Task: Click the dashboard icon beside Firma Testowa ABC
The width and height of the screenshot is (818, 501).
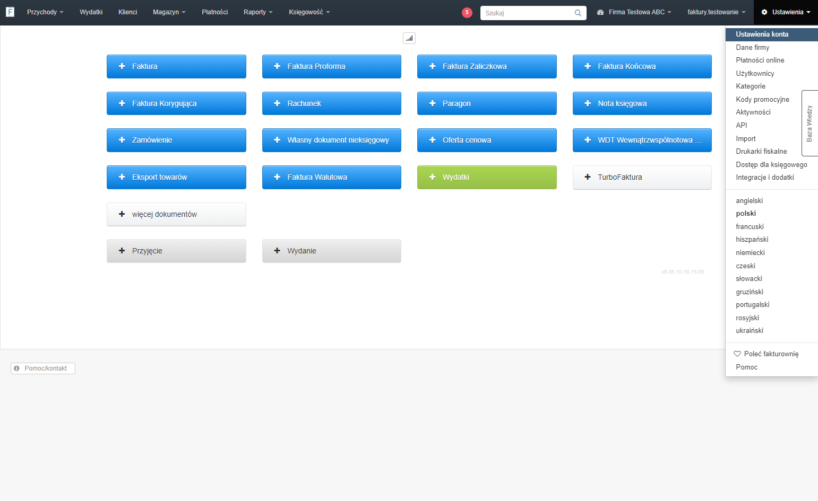Action: click(600, 12)
